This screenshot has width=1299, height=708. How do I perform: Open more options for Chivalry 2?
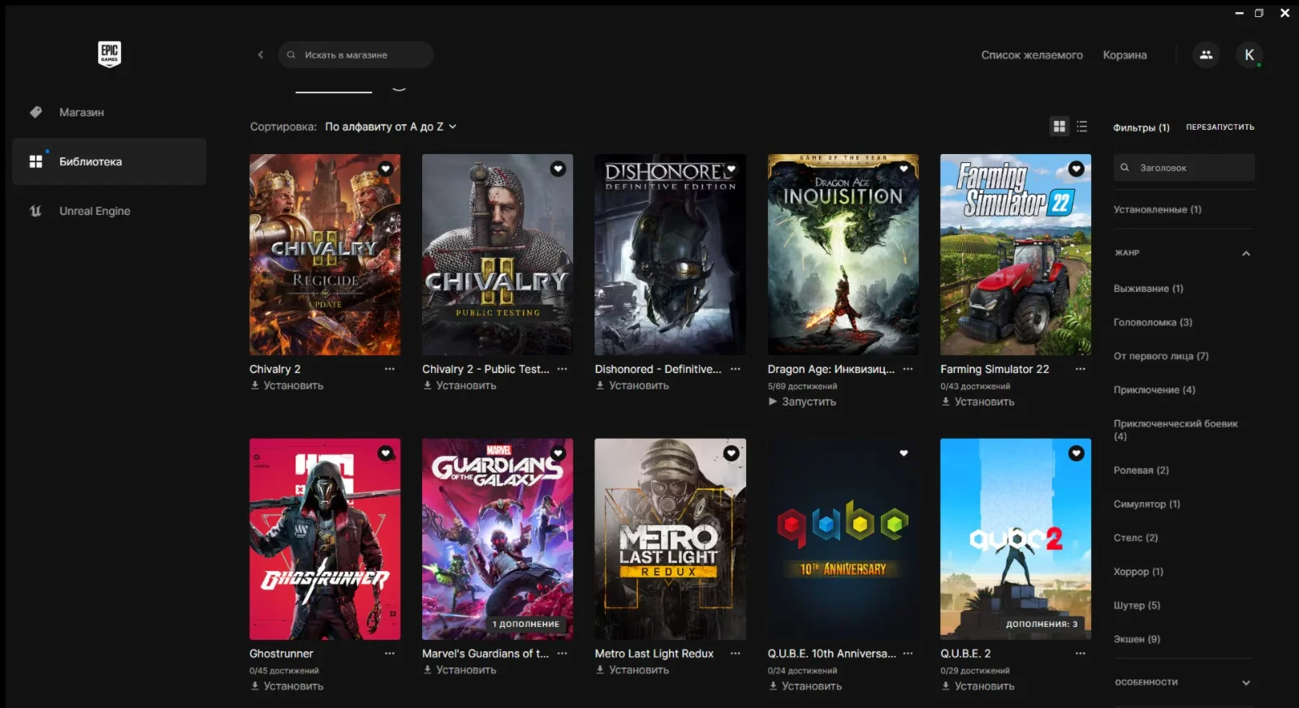pyautogui.click(x=390, y=369)
